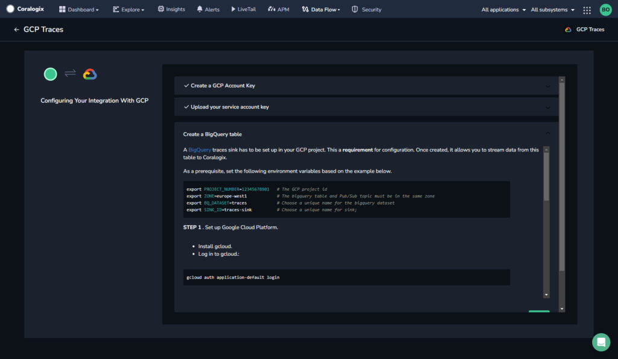618x359 pixels.
Task: Follow the BigQuery hyperlink
Action: (199, 150)
